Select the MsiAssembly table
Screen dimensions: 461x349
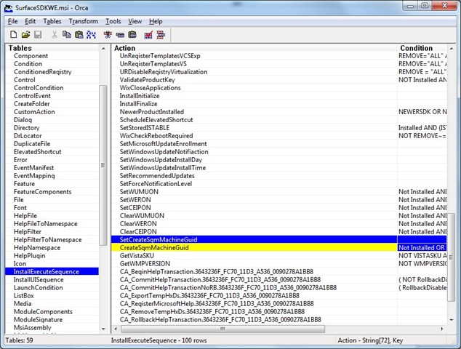[x=33, y=327]
